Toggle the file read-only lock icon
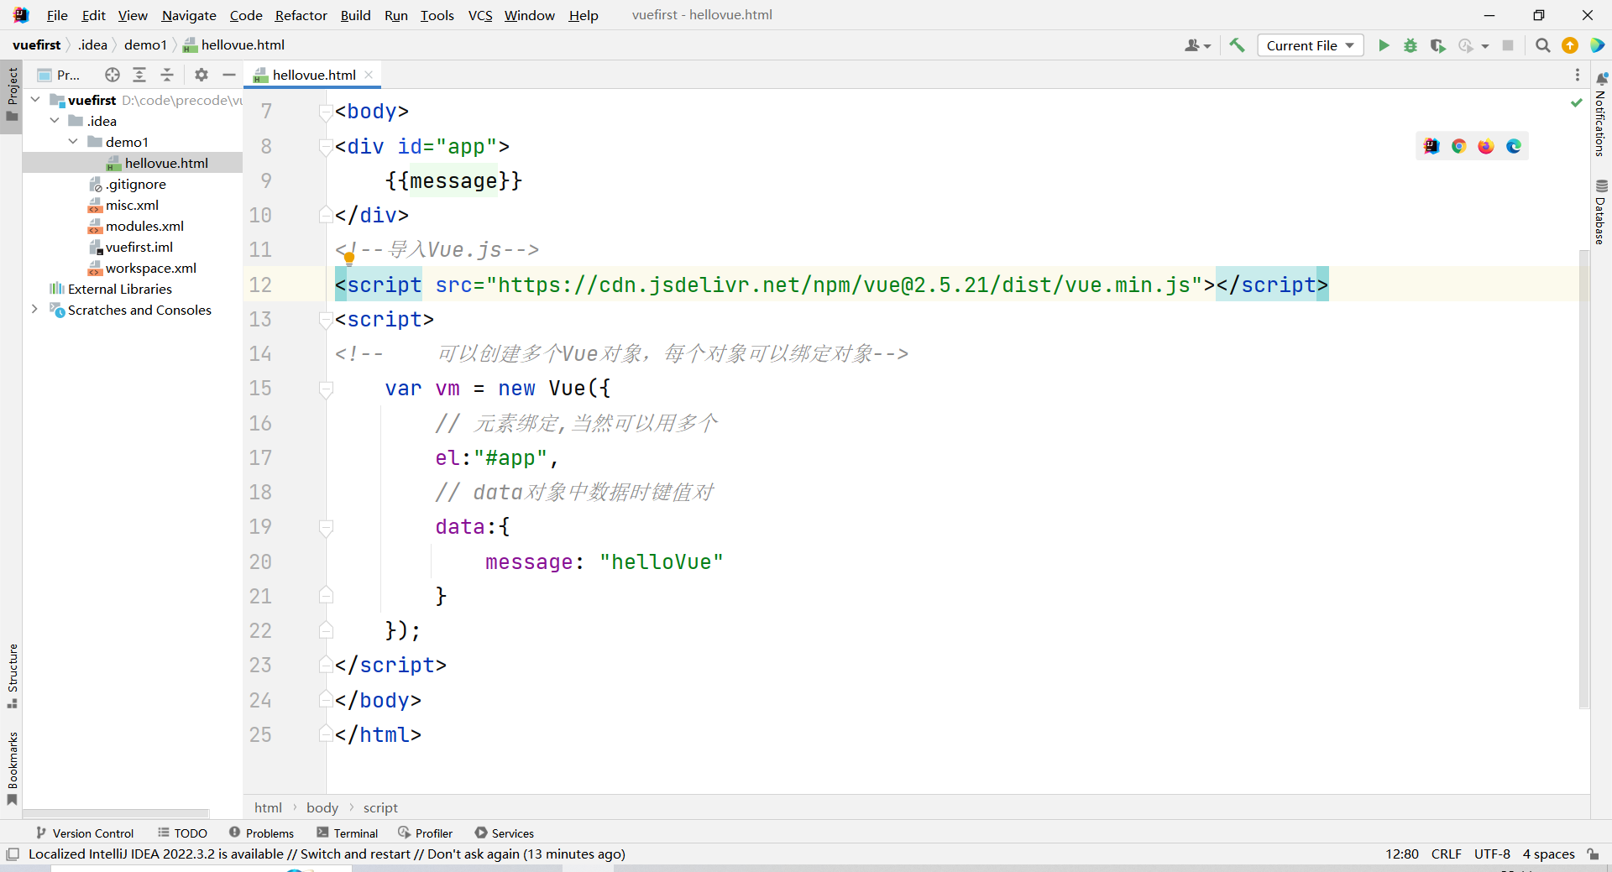 1593,854
